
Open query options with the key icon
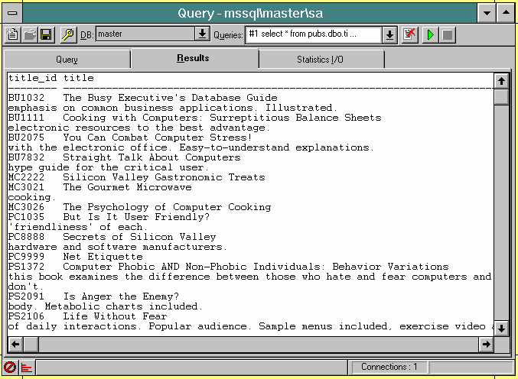pos(68,34)
